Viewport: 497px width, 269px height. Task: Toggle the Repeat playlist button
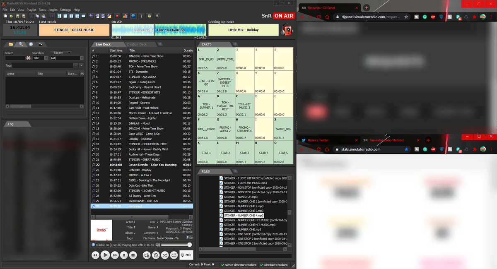click(x=174, y=255)
